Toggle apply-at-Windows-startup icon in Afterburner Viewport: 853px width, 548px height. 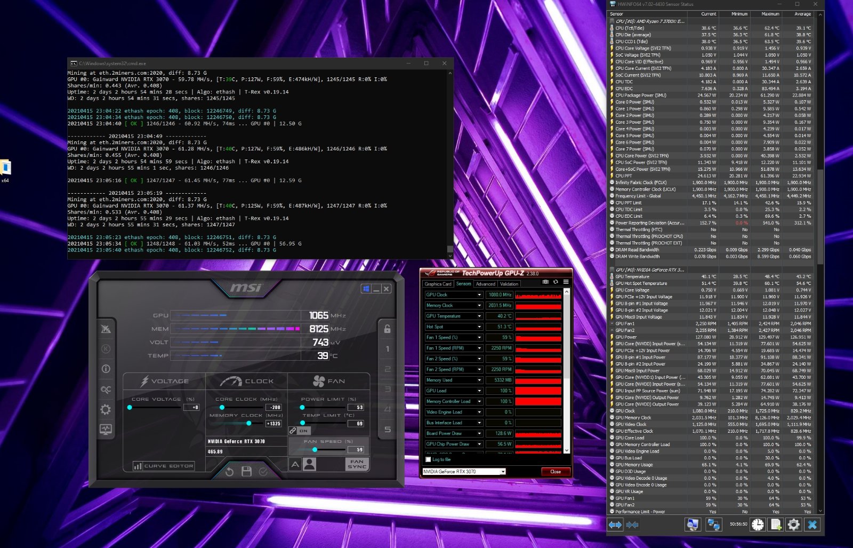click(366, 289)
